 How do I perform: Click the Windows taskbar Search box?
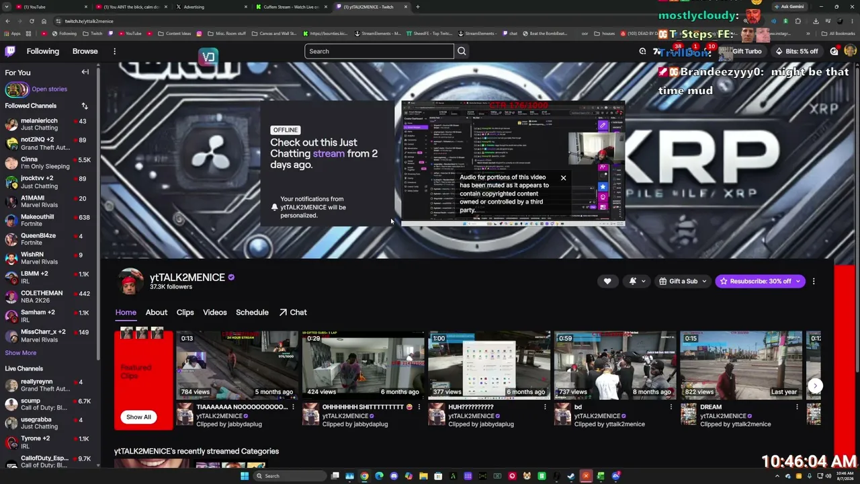(289, 476)
